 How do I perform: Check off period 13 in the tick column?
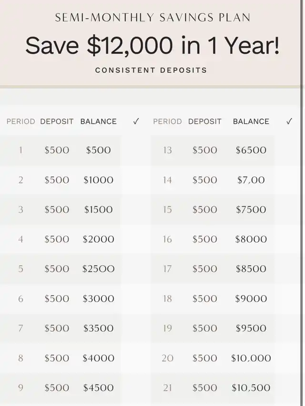pyautogui.click(x=288, y=150)
